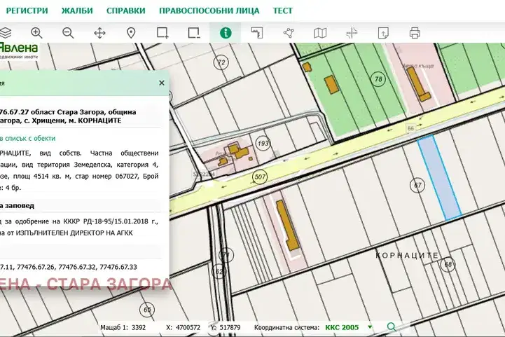Open the folded map icon
The width and height of the screenshot is (505, 337).
tap(320, 33)
